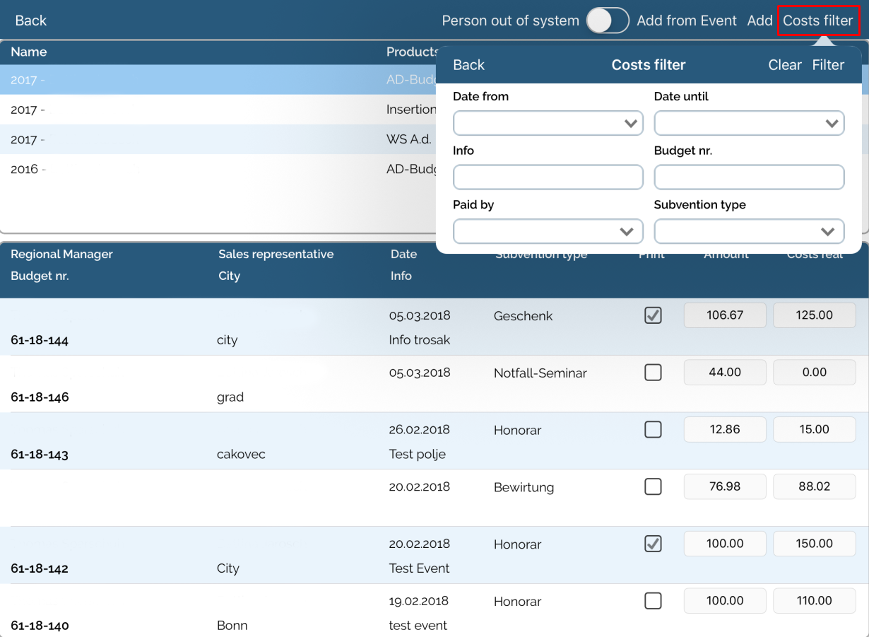Uncheck the Print box for Geschenk row
The width and height of the screenshot is (869, 637).
(x=654, y=315)
